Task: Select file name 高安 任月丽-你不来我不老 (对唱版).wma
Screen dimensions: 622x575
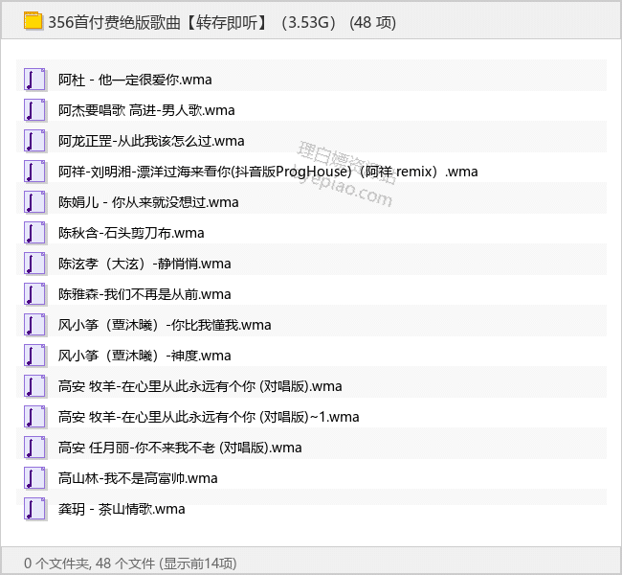Action: pyautogui.click(x=180, y=448)
